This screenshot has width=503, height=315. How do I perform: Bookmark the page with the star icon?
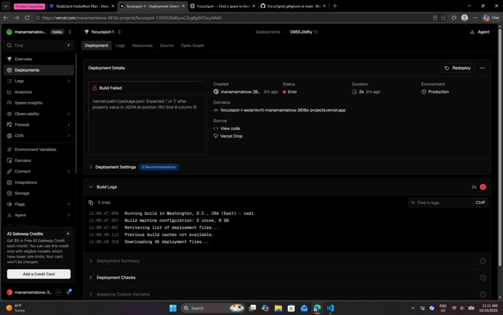[x=444, y=17]
